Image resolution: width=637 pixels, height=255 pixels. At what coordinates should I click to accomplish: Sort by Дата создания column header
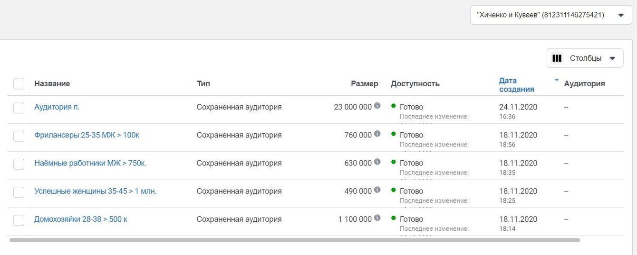click(516, 85)
